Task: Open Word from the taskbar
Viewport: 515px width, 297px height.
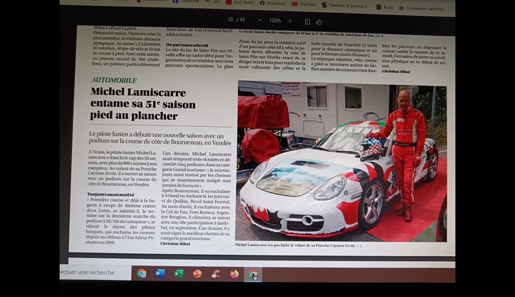Action: 160,273
